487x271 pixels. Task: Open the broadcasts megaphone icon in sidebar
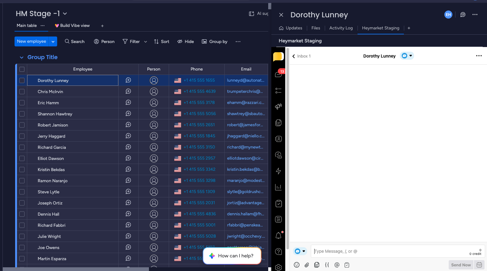coord(278,107)
